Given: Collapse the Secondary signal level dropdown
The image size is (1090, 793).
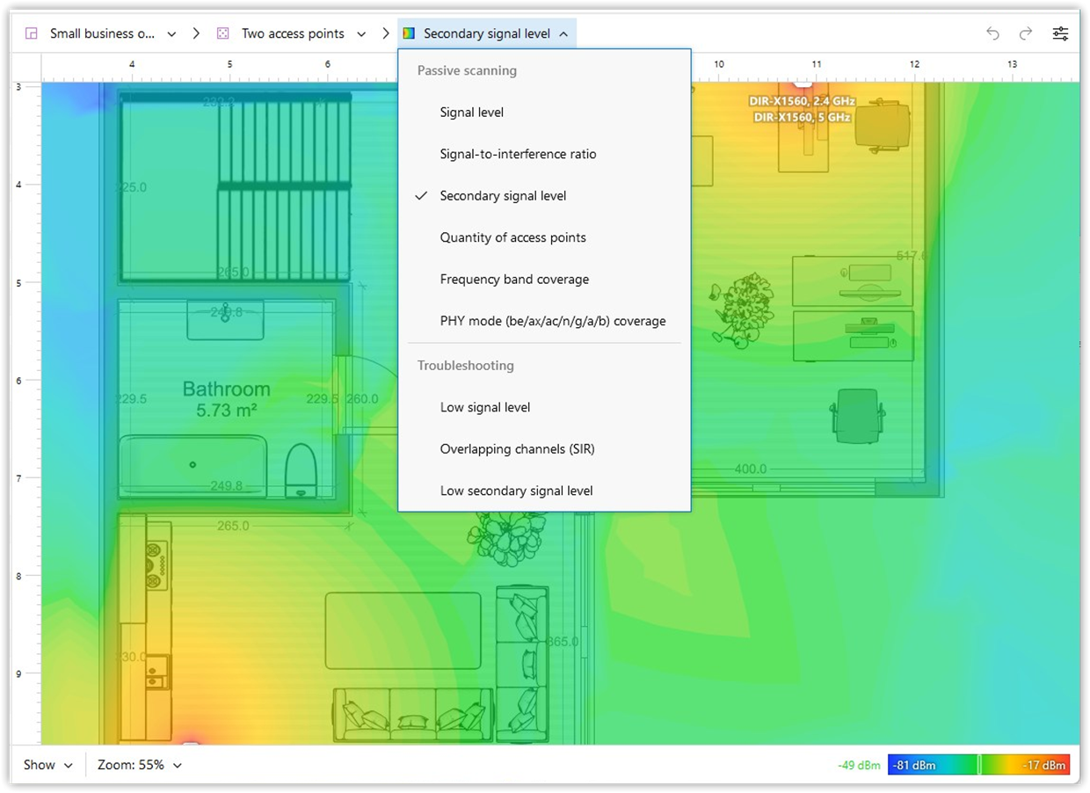Looking at the screenshot, I should tap(563, 33).
